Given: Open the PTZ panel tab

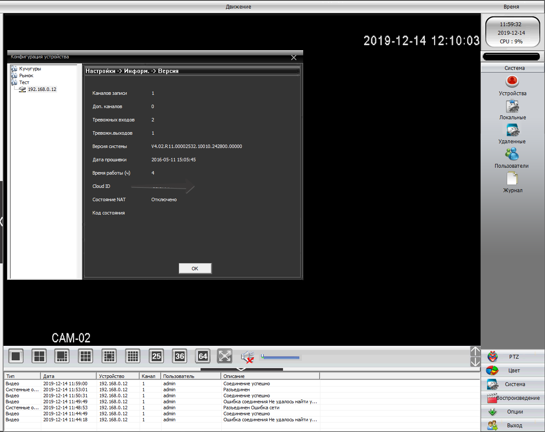Looking at the screenshot, I should (x=514, y=356).
